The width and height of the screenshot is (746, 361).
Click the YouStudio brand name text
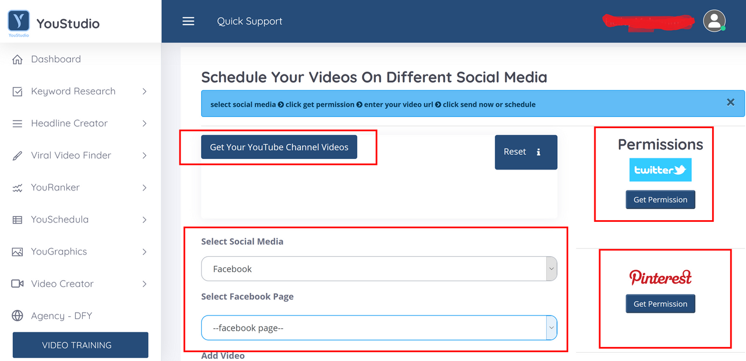point(68,24)
